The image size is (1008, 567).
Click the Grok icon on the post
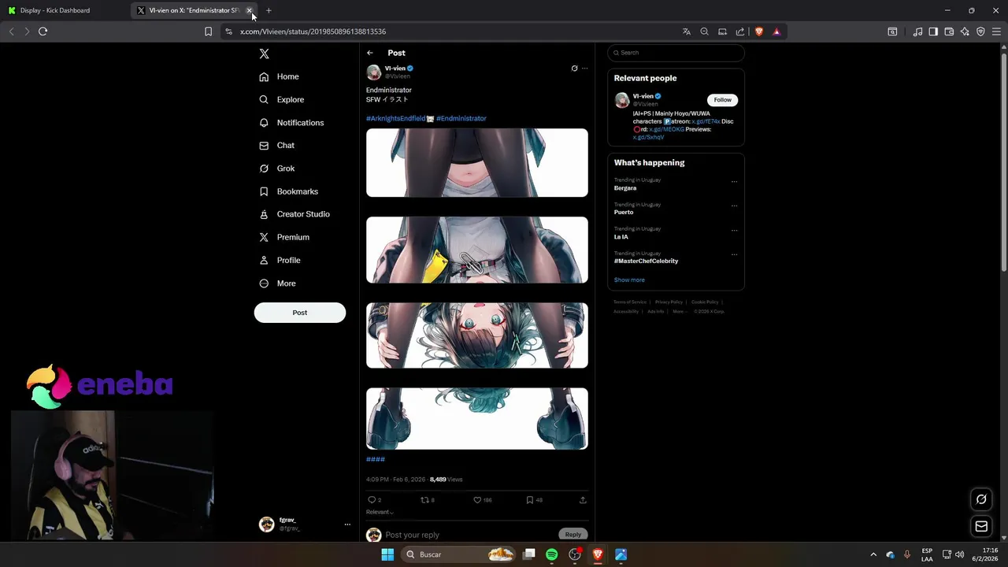click(574, 69)
